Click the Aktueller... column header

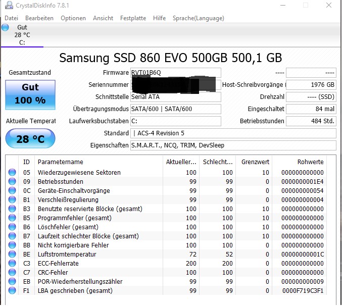tap(181, 162)
